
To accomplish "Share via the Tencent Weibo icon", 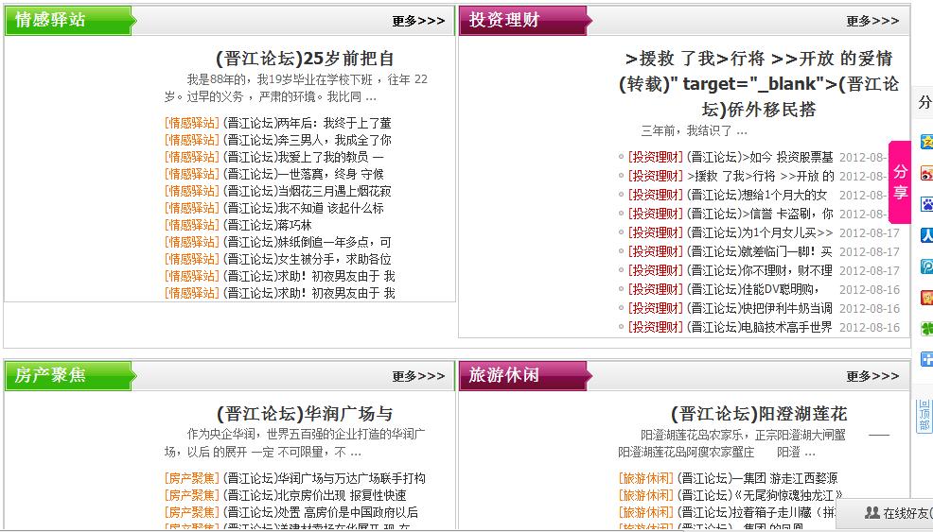I will 927,266.
